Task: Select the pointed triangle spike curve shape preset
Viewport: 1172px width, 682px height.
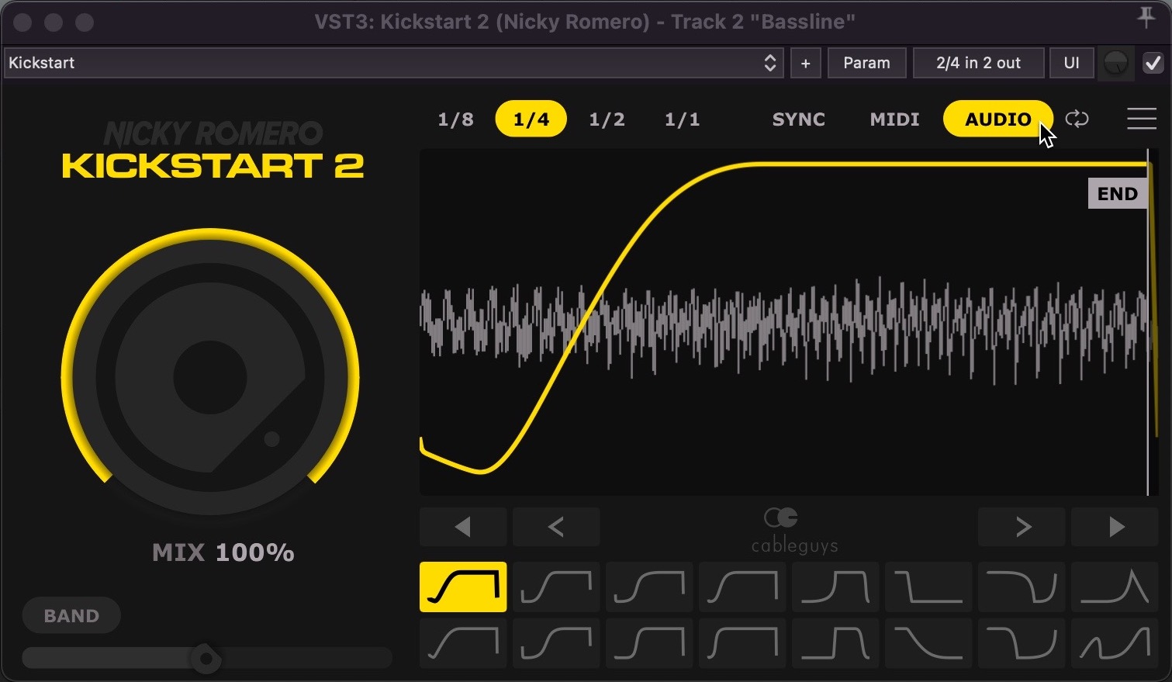Action: tap(1115, 587)
